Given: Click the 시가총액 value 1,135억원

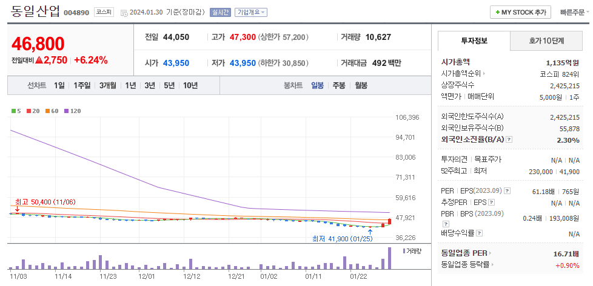Looking at the screenshot, I should point(562,63).
